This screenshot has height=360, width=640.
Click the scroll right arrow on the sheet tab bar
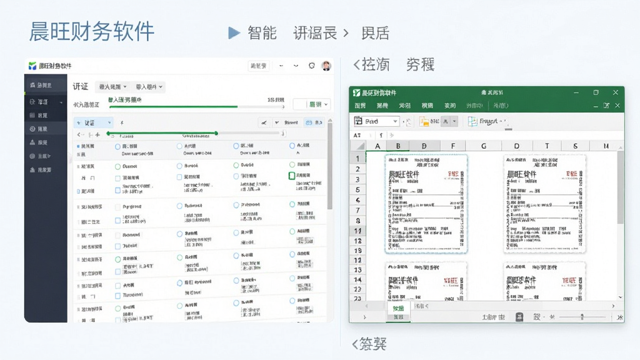(613, 306)
